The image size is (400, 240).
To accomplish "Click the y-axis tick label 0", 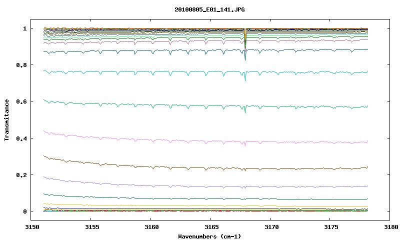I will (x=24, y=211).
